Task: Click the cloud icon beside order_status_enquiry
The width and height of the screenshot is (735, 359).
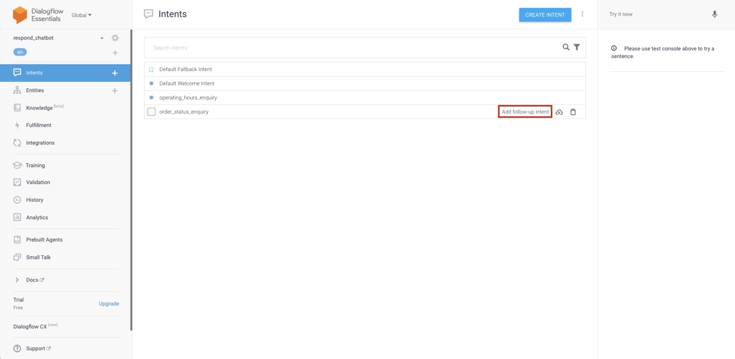Action: tap(559, 112)
